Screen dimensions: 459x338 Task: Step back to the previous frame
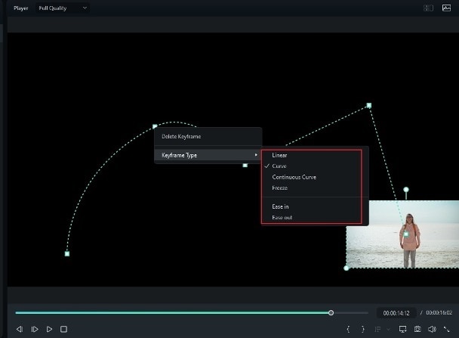pos(20,329)
